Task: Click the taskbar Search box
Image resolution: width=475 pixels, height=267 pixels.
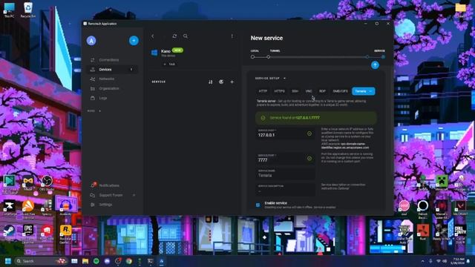Action: [41, 261]
